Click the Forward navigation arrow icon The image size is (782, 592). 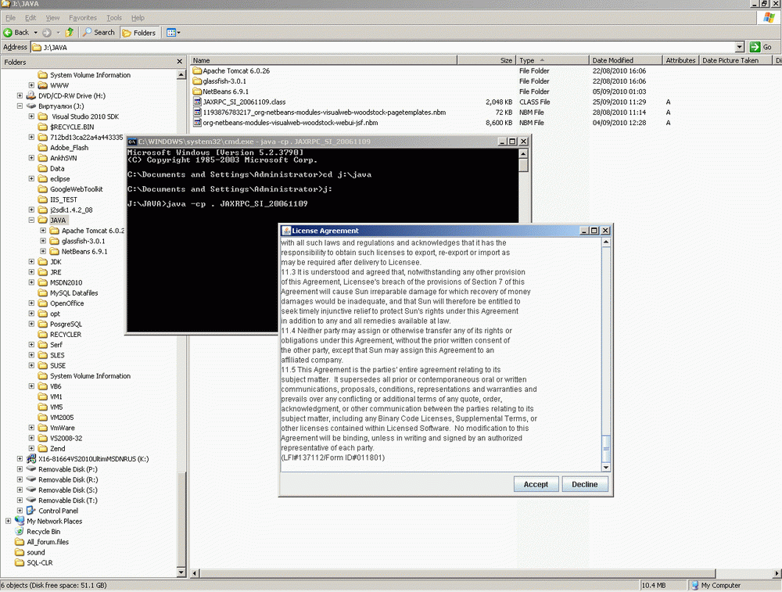point(47,32)
